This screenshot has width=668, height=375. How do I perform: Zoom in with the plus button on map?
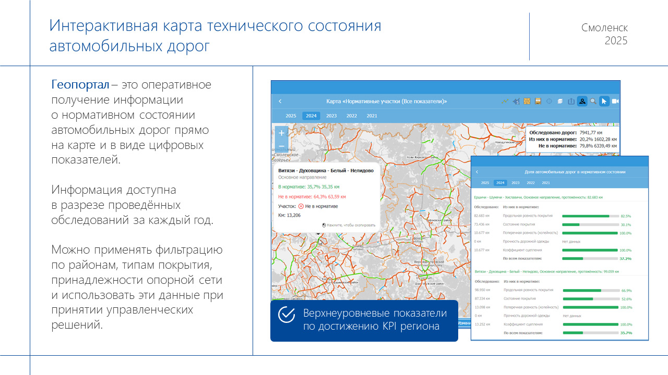281,133
